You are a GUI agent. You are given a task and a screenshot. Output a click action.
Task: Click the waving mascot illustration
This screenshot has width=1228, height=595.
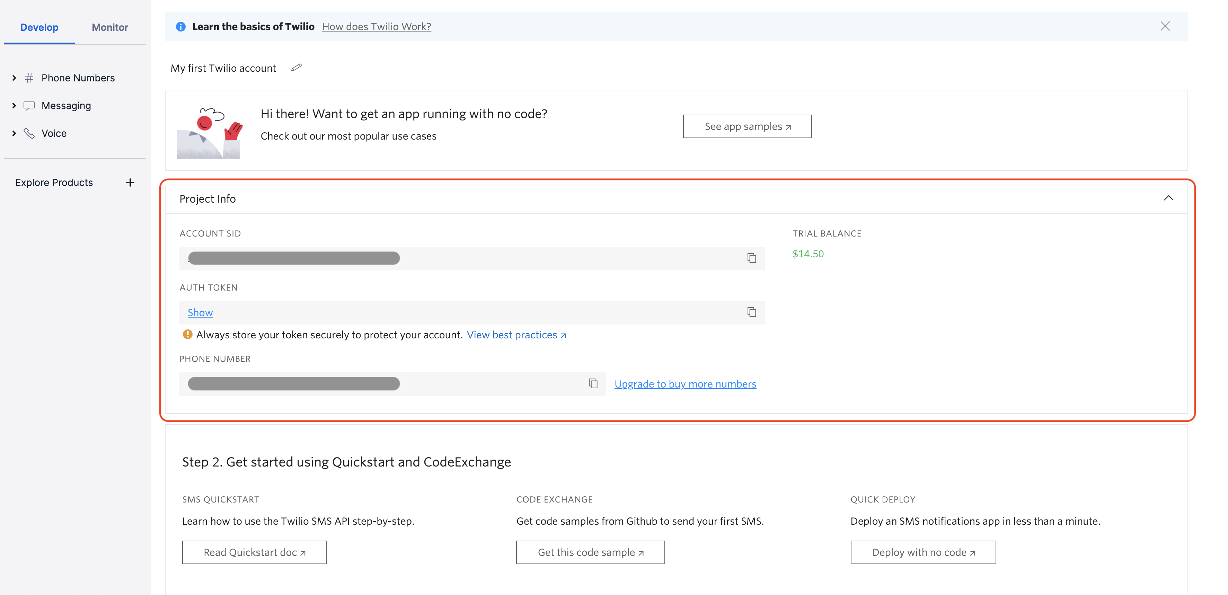pos(210,133)
